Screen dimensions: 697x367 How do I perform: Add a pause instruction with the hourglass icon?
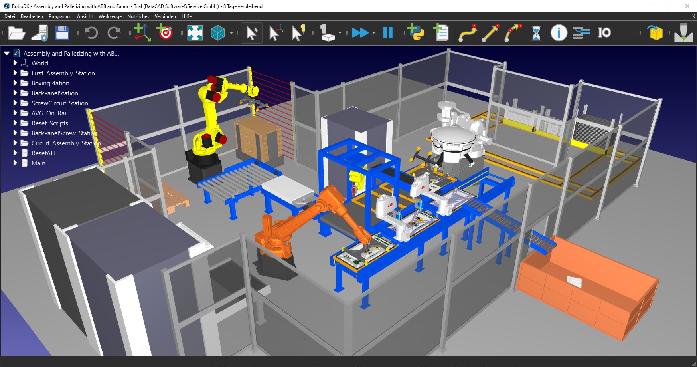point(536,33)
